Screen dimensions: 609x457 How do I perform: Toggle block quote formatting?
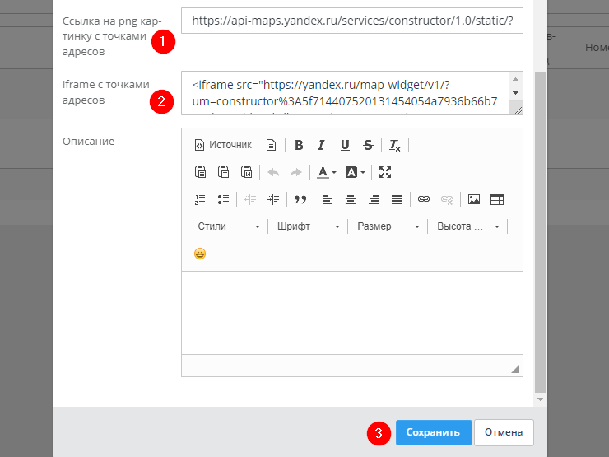point(300,199)
